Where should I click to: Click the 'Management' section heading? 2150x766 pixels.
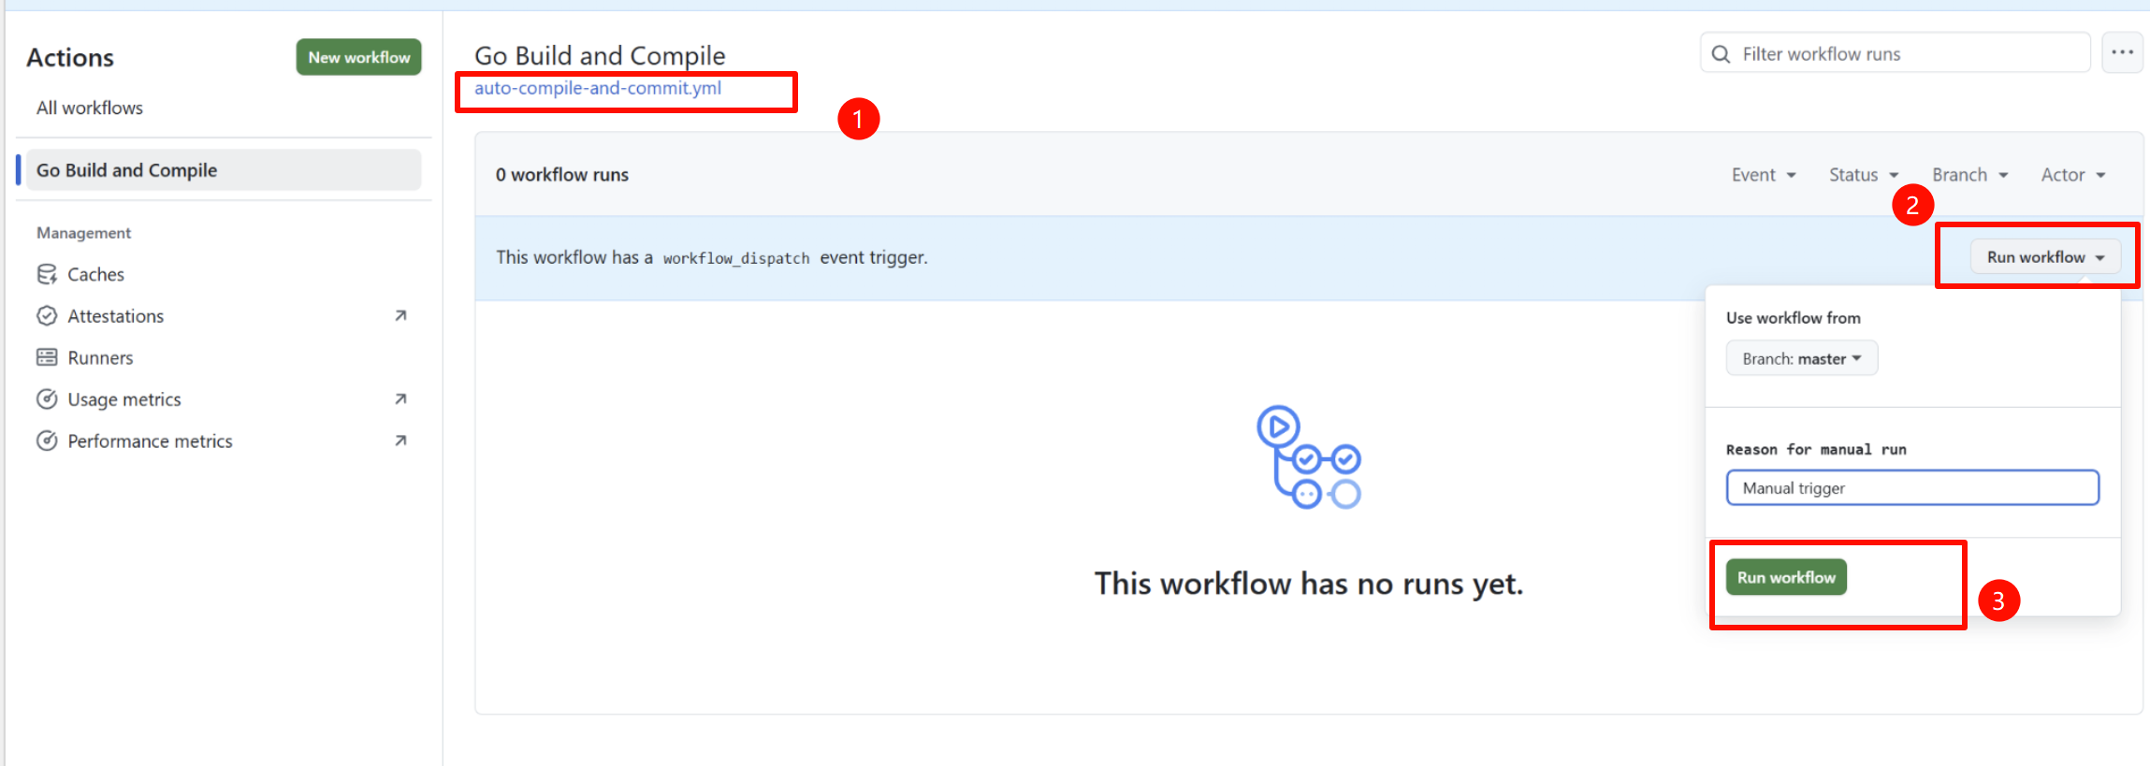pos(84,233)
